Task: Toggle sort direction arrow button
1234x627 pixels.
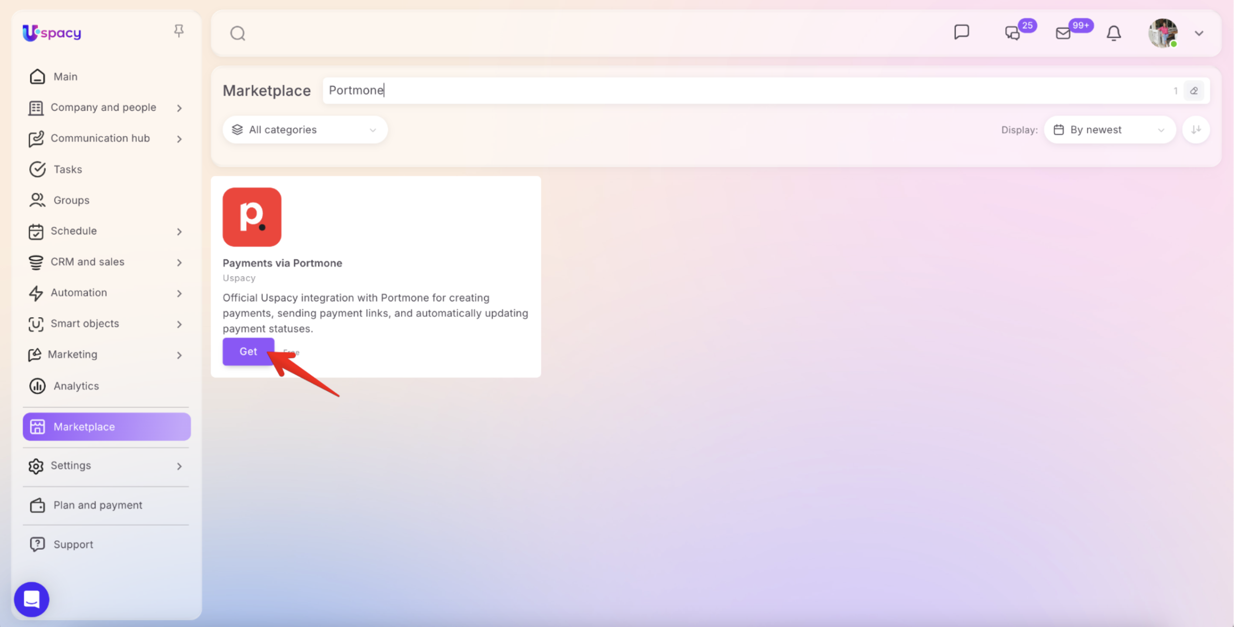Action: point(1196,129)
